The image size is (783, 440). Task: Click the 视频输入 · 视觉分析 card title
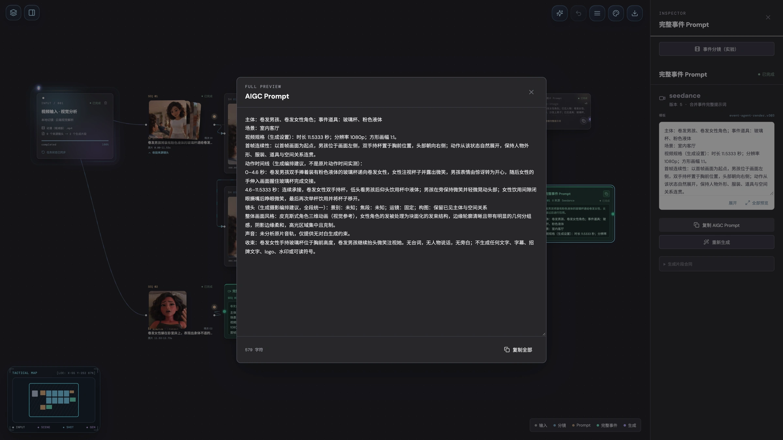(59, 111)
